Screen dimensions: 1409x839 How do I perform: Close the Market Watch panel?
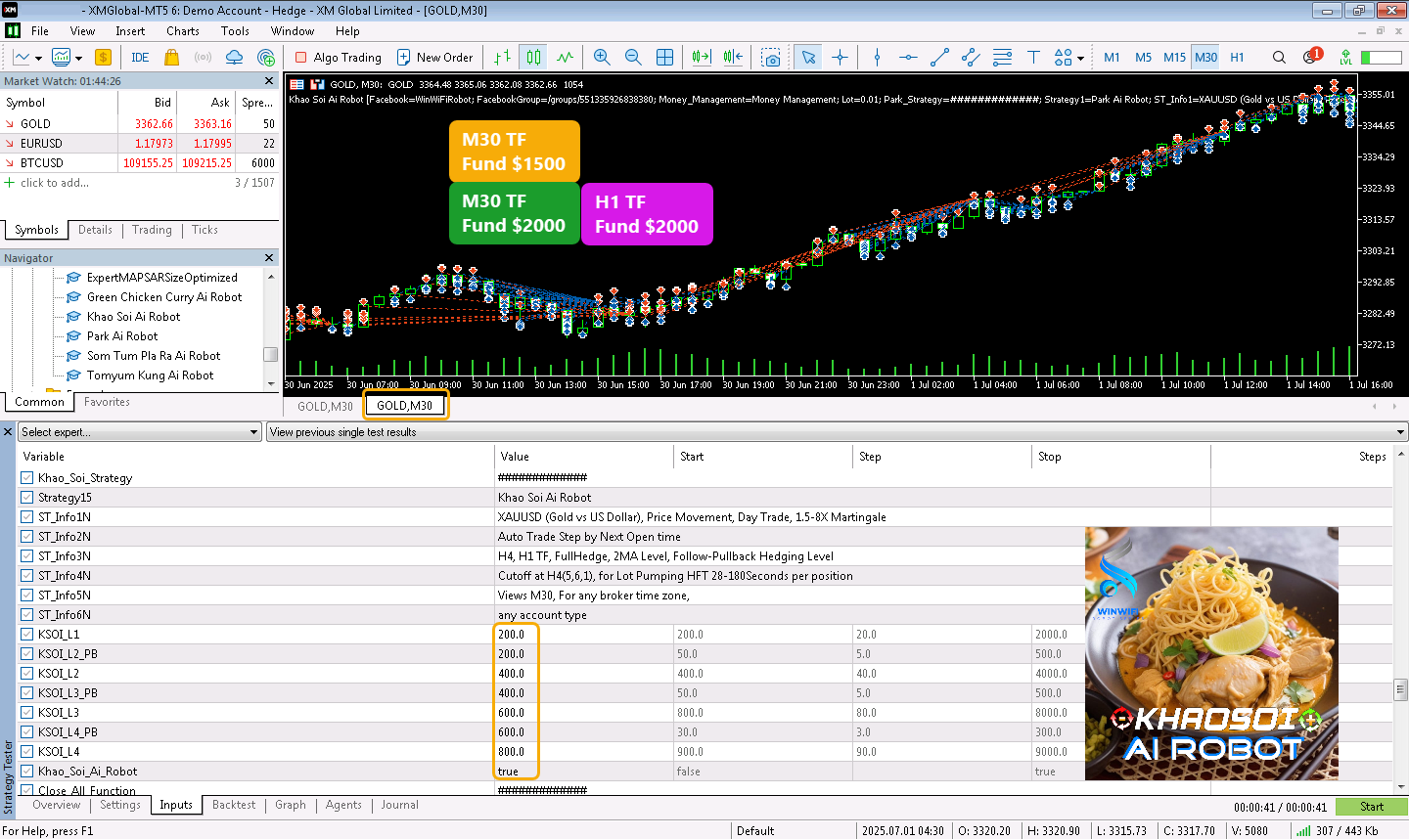coord(269,81)
